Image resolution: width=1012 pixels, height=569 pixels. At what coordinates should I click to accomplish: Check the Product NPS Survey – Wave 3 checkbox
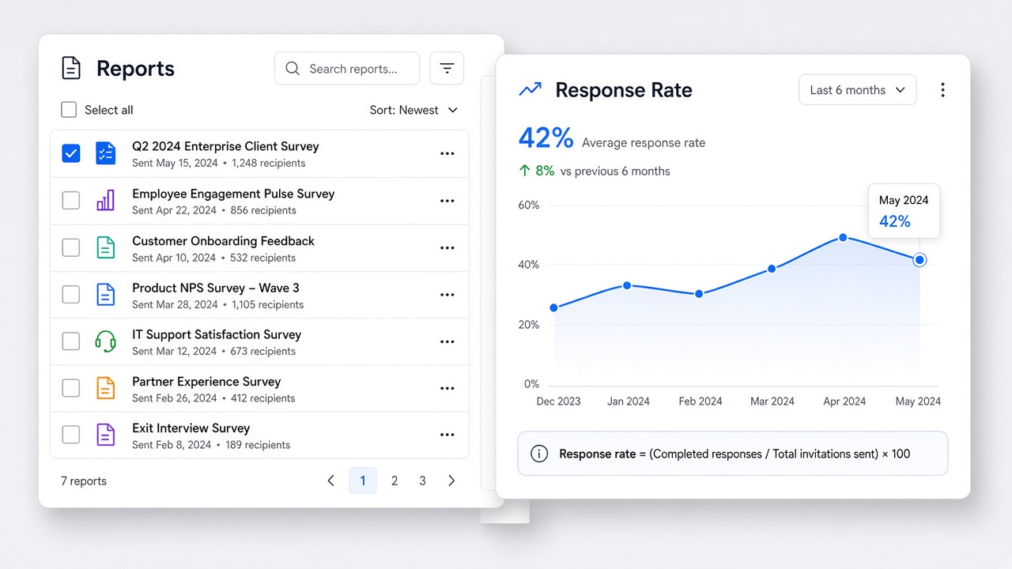click(x=71, y=295)
